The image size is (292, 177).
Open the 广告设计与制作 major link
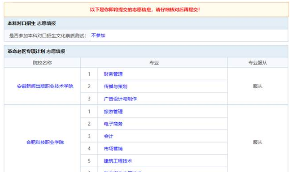tap(120, 99)
